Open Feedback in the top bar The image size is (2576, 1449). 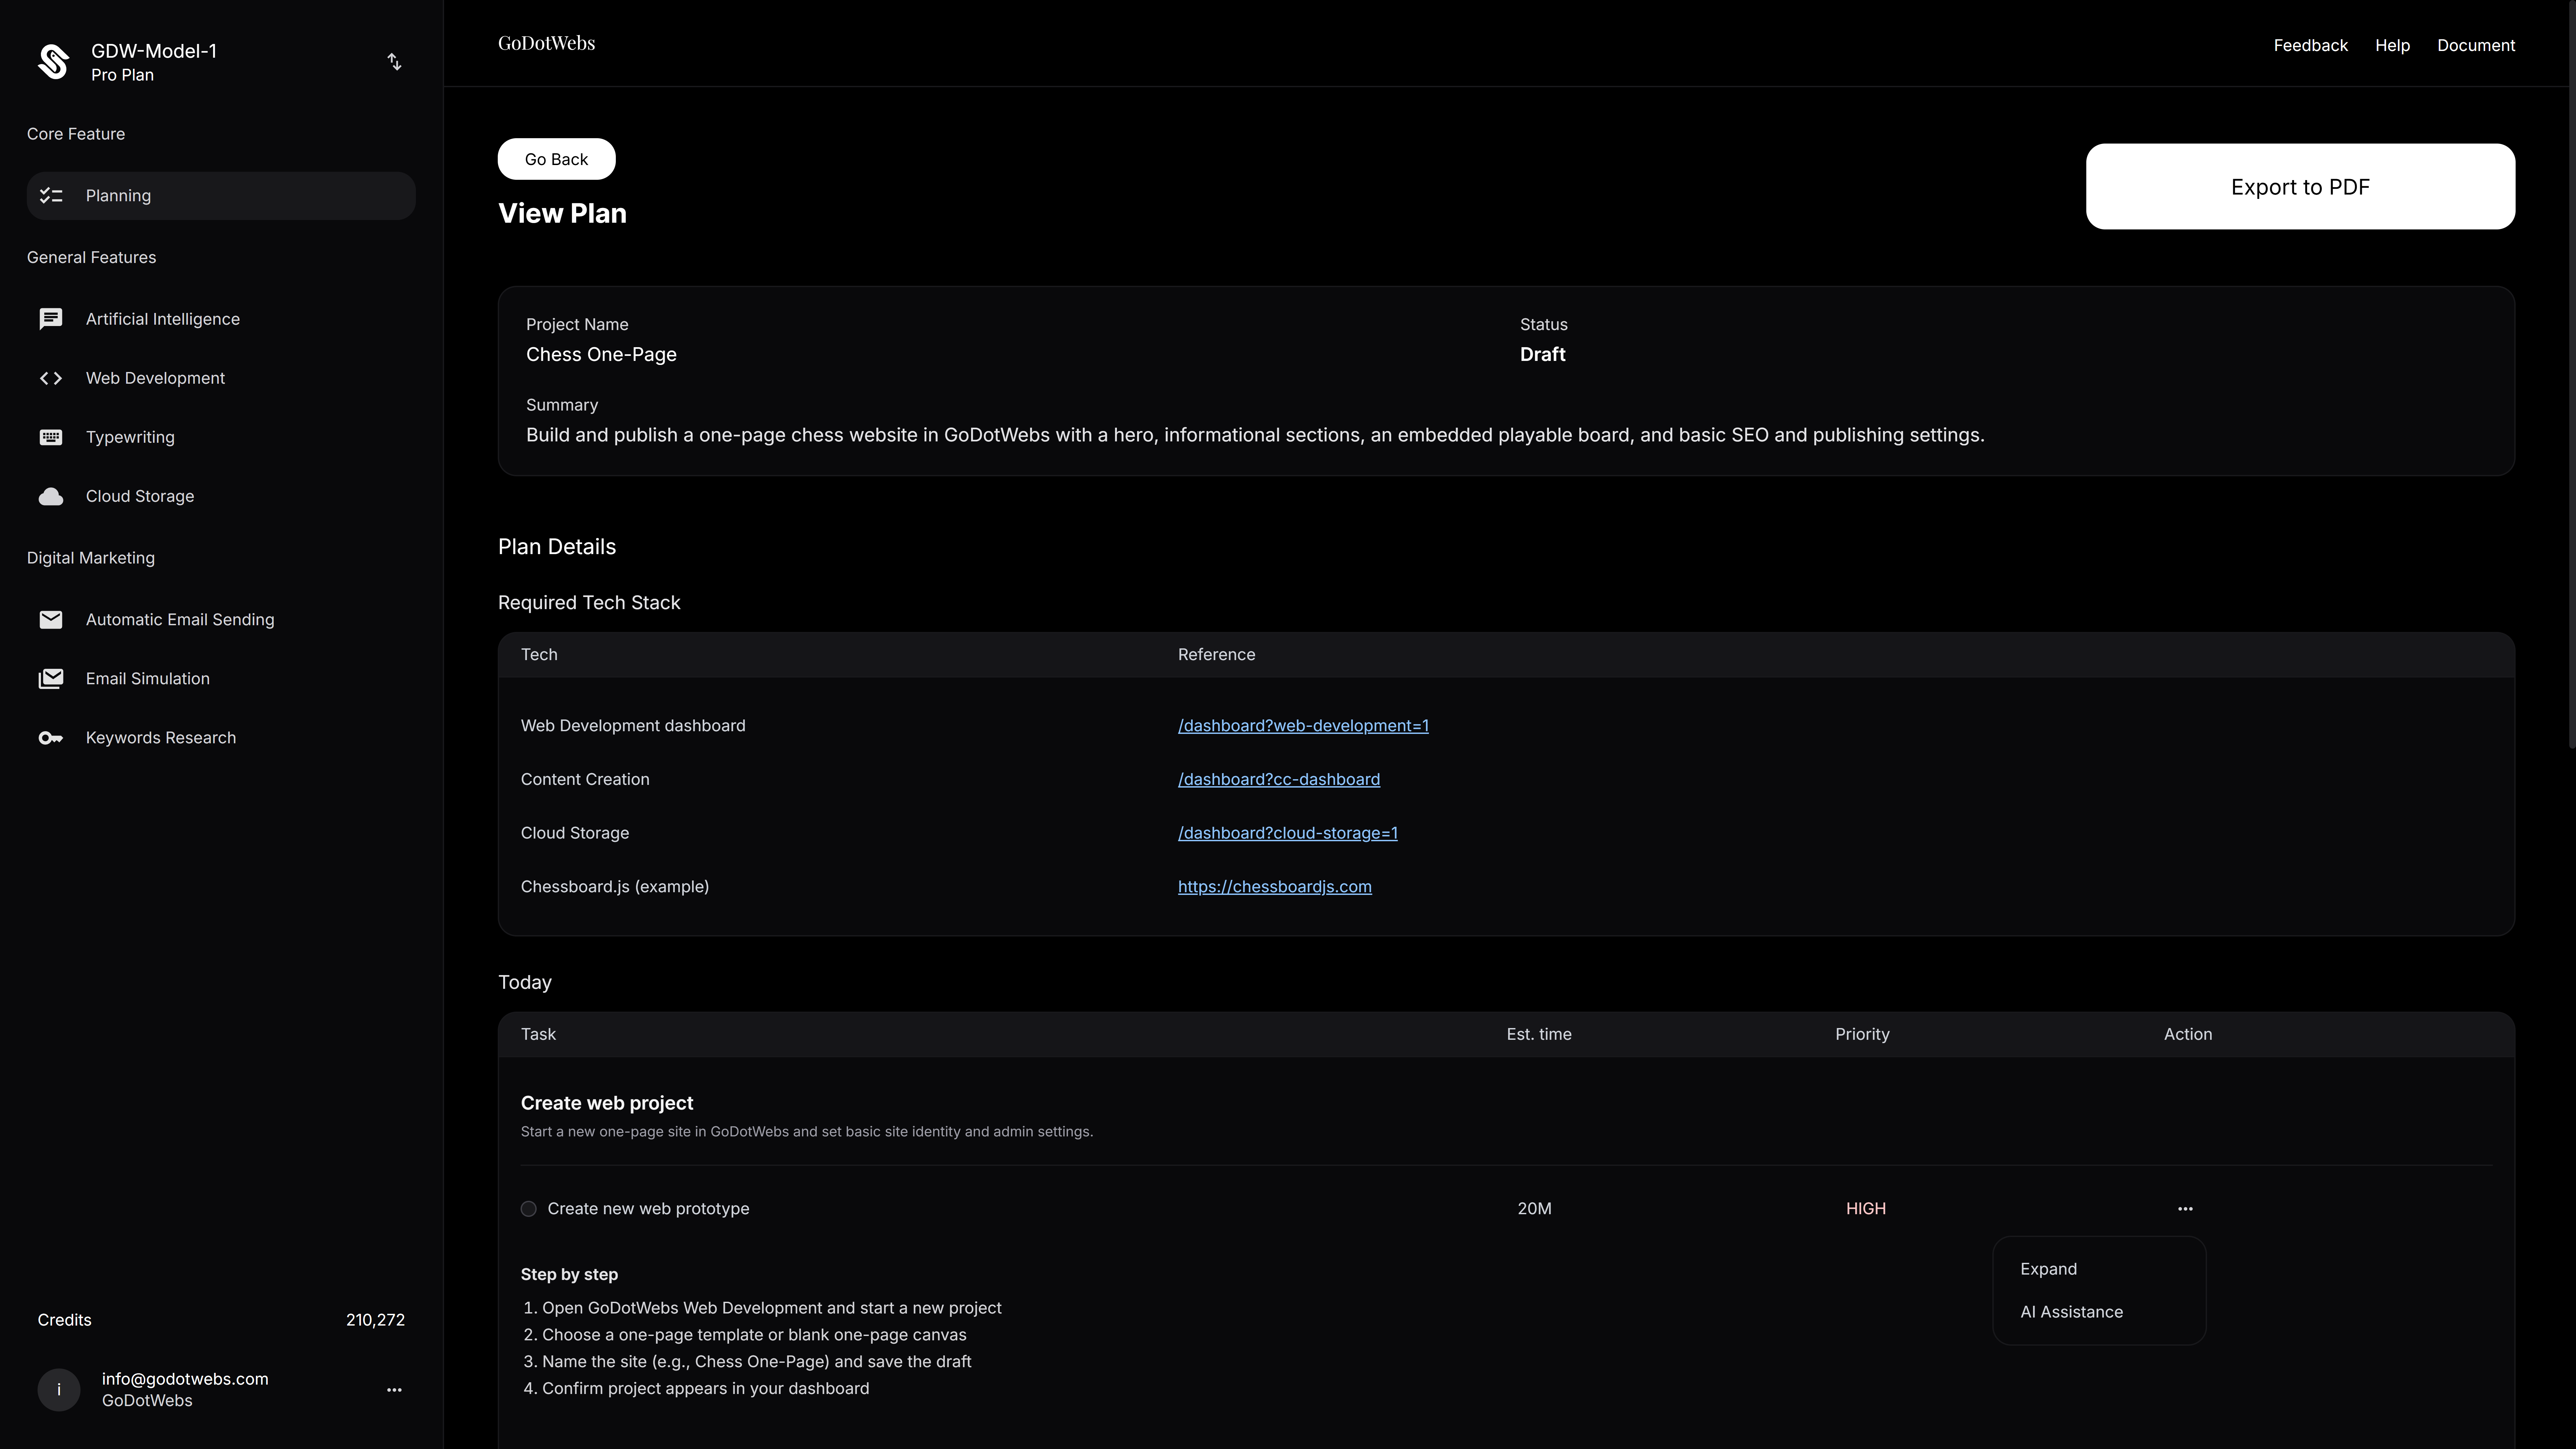(x=2310, y=45)
